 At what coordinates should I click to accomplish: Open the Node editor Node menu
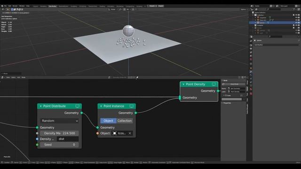pos(24,77)
